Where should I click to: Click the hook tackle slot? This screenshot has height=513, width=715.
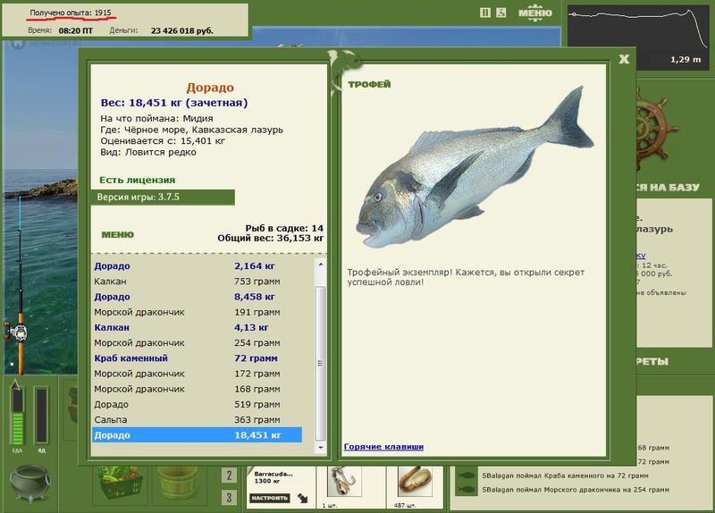point(344,482)
